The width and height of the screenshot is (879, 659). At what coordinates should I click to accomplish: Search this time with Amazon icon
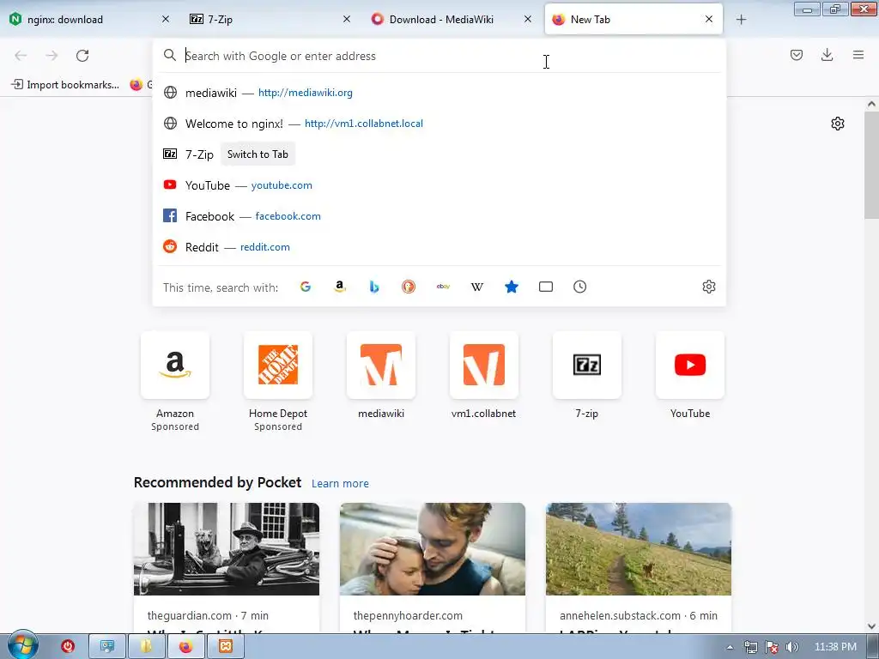coord(340,287)
